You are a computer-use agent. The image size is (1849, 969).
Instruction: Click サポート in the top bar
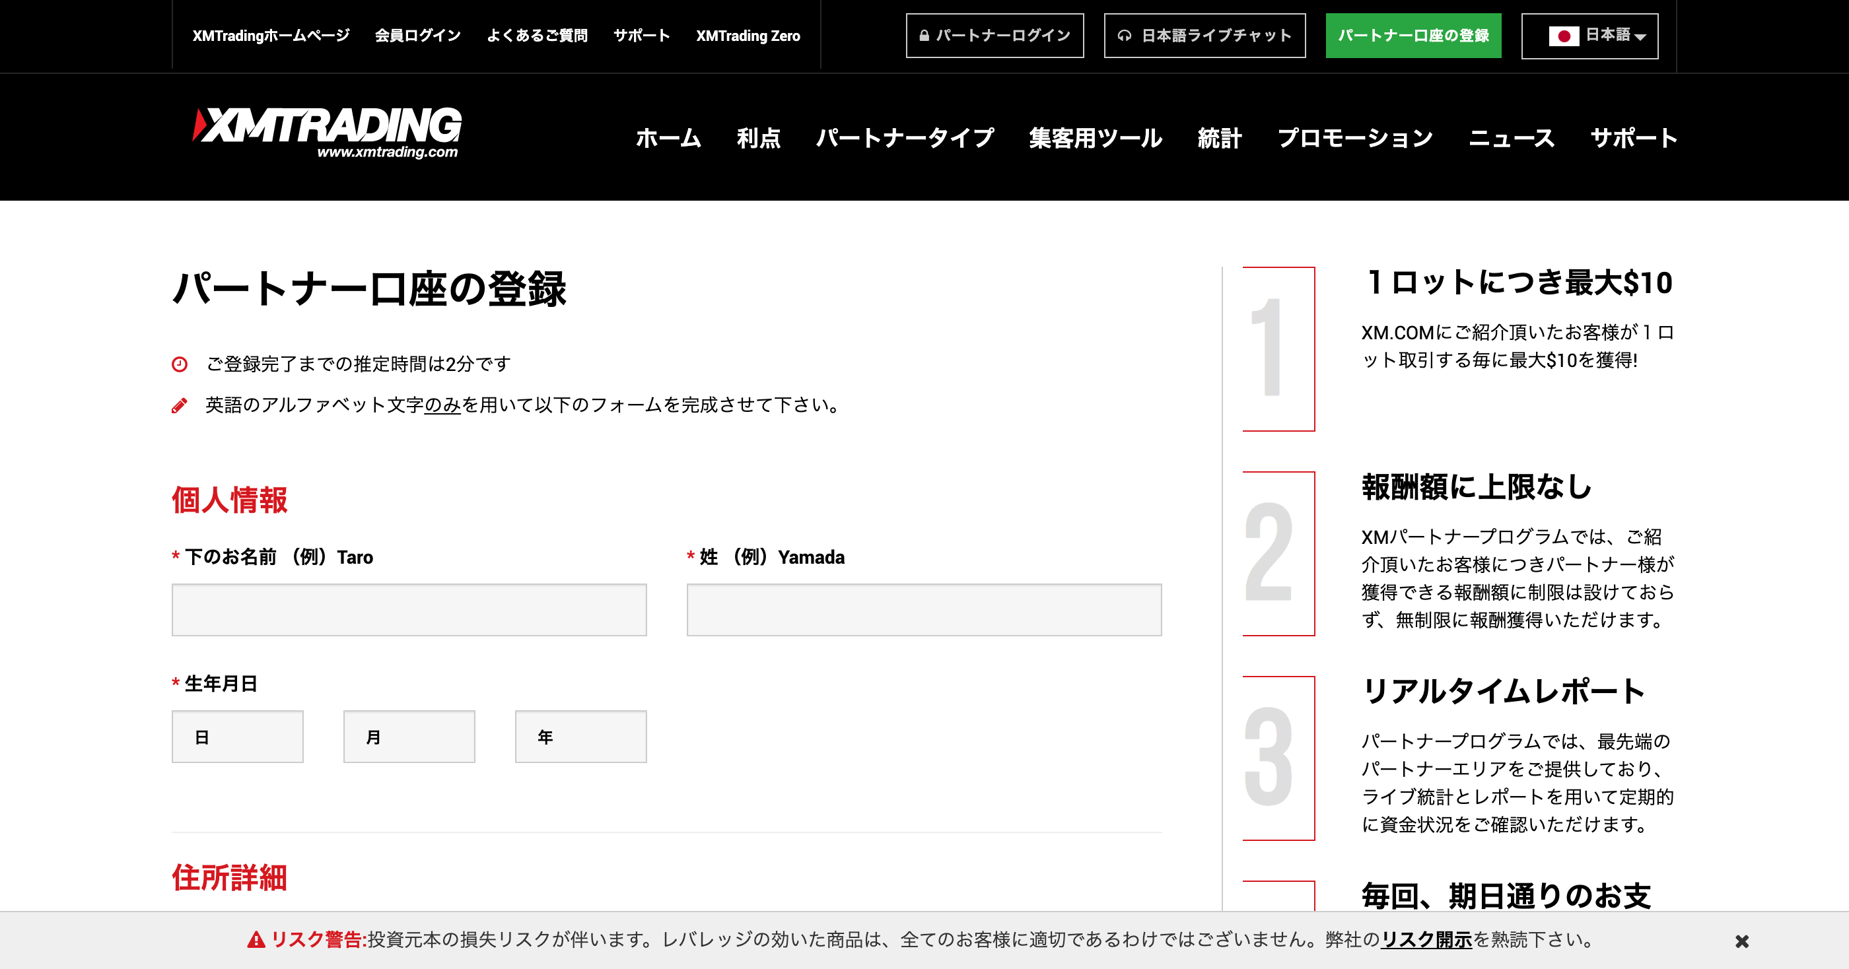click(x=642, y=35)
